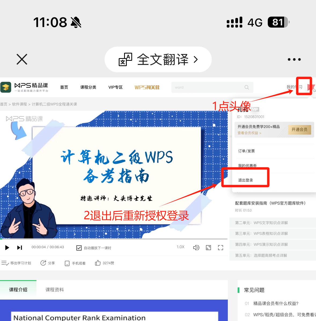316x321 pixels.
Task: Close the page with X icon
Action: click(x=22, y=59)
